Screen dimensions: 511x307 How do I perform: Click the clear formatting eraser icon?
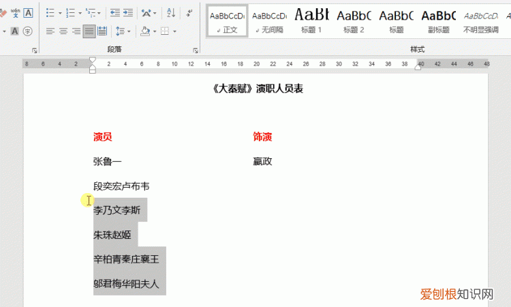pyautogui.click(x=3, y=13)
